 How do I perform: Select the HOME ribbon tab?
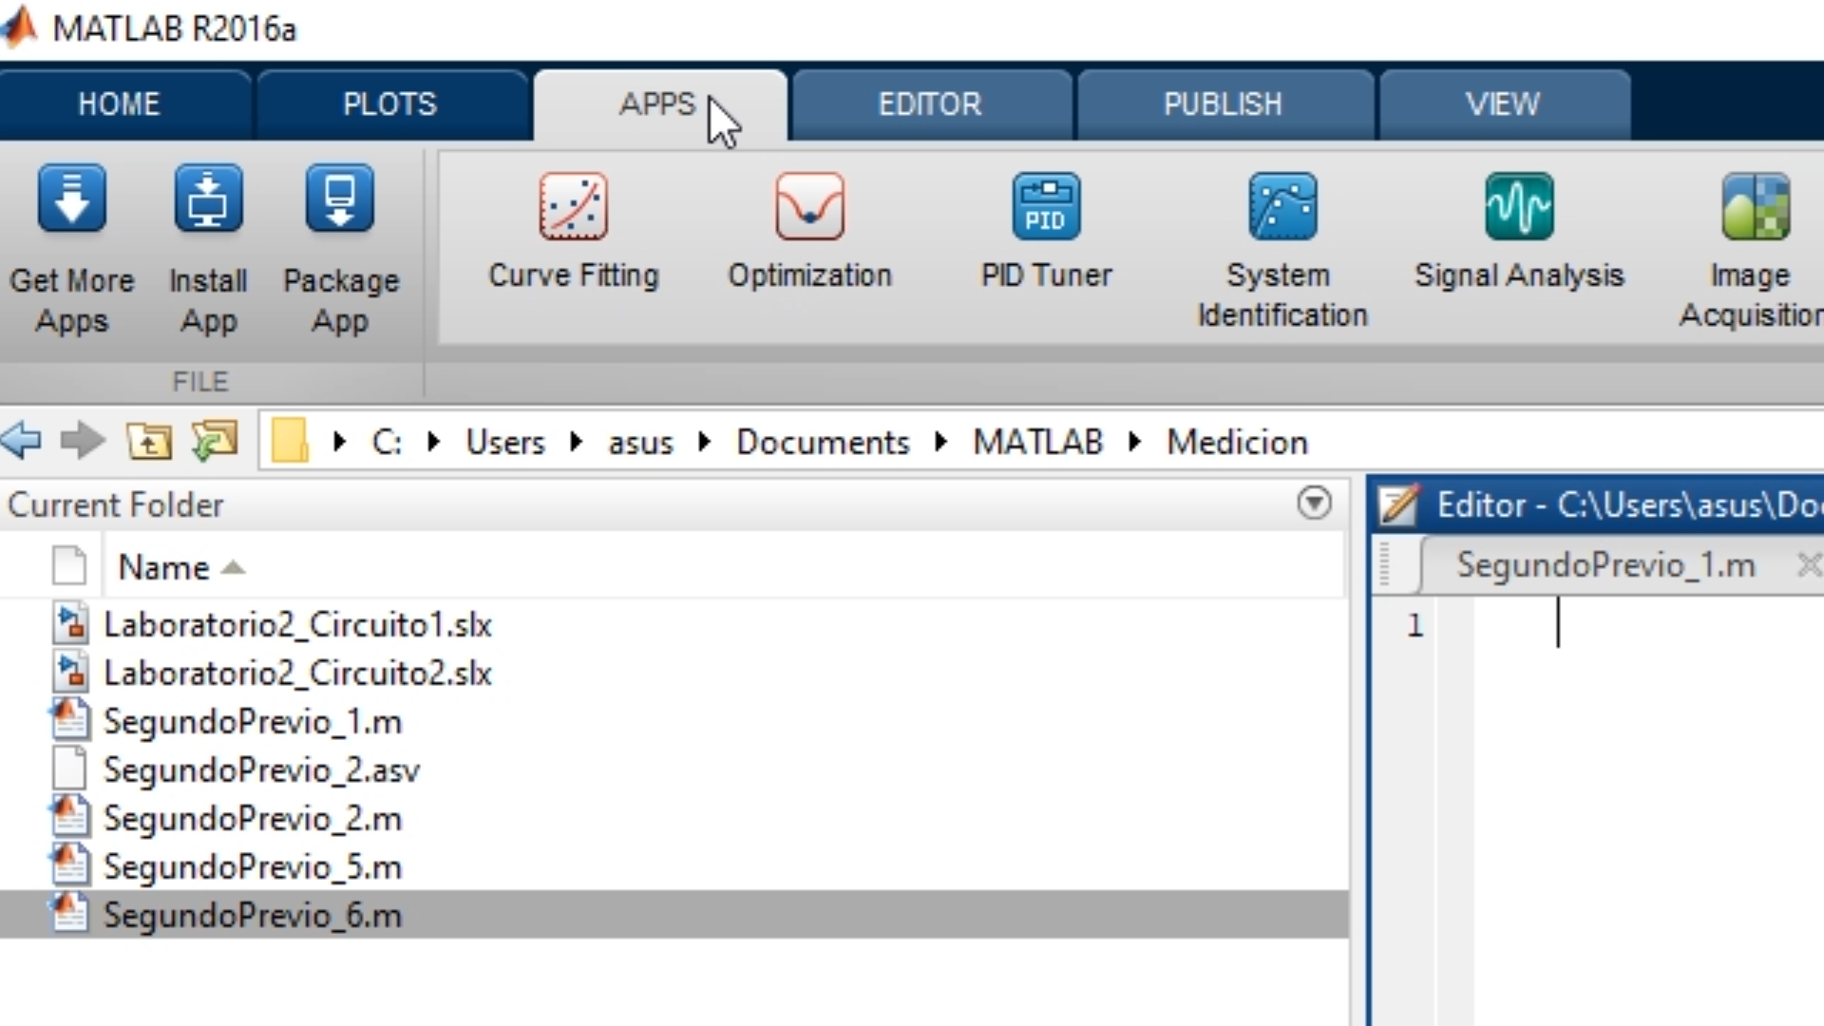(121, 104)
